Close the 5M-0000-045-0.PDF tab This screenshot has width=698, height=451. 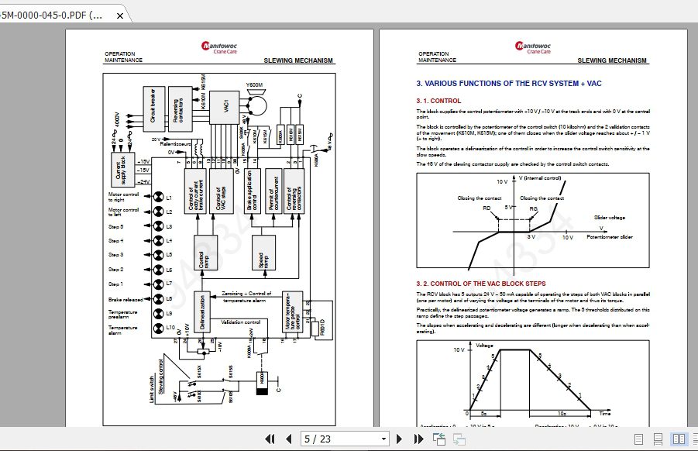click(x=119, y=14)
